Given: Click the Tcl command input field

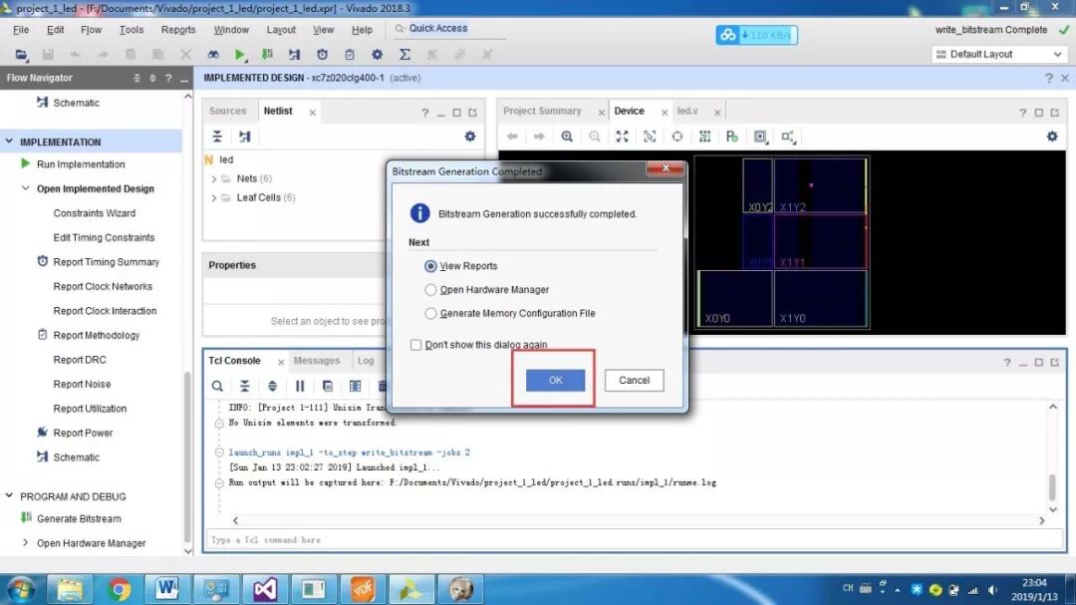Looking at the screenshot, I should pos(634,540).
